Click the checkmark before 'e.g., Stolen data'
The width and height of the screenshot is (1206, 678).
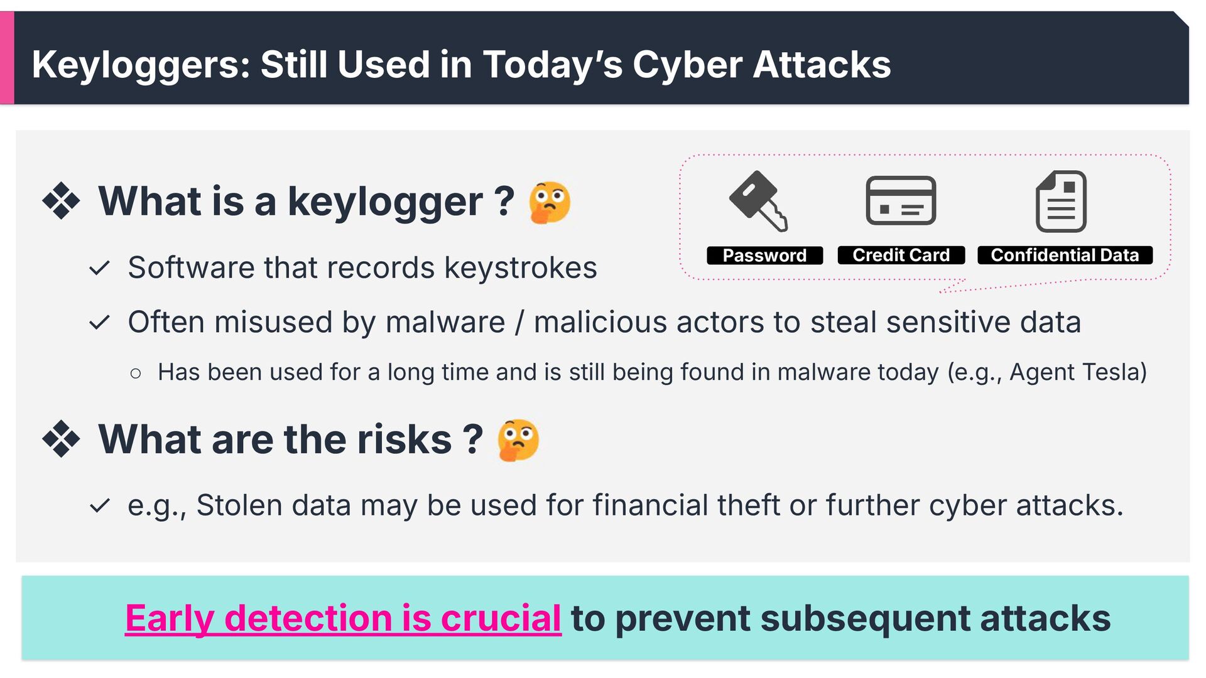pyautogui.click(x=99, y=506)
